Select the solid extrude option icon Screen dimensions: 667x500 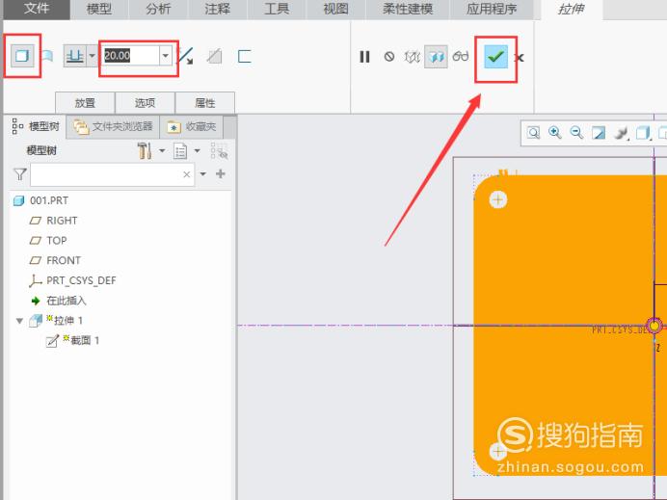(x=22, y=56)
